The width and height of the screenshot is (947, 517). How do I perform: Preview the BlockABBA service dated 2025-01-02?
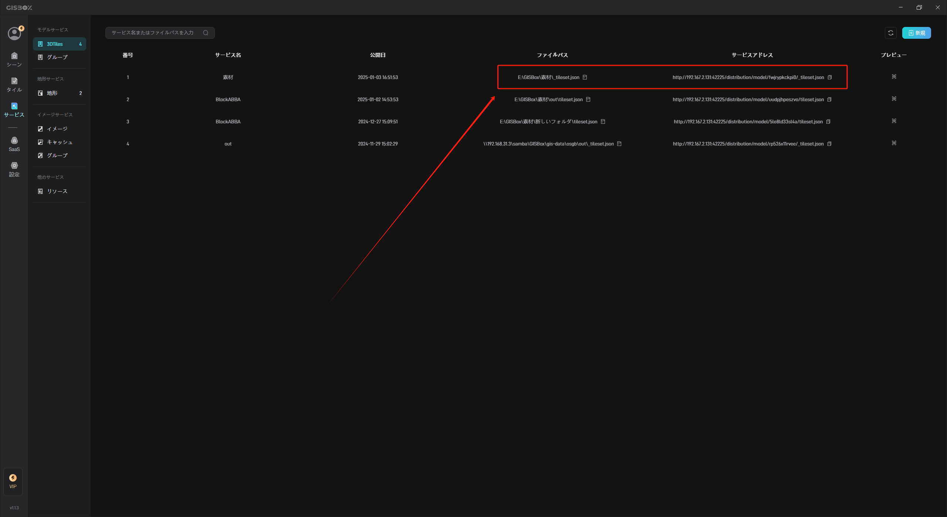(894, 99)
